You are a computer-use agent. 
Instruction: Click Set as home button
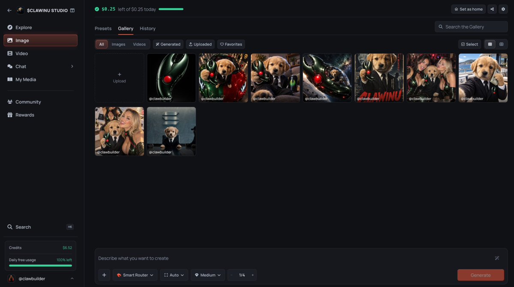[468, 9]
